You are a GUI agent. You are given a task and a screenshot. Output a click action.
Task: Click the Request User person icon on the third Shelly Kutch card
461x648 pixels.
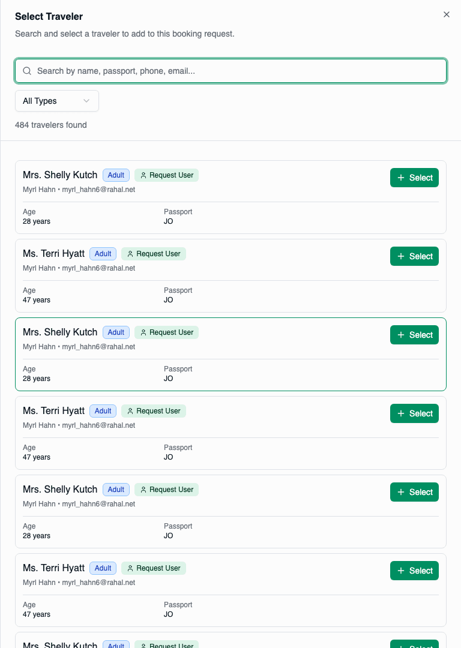click(x=143, y=490)
